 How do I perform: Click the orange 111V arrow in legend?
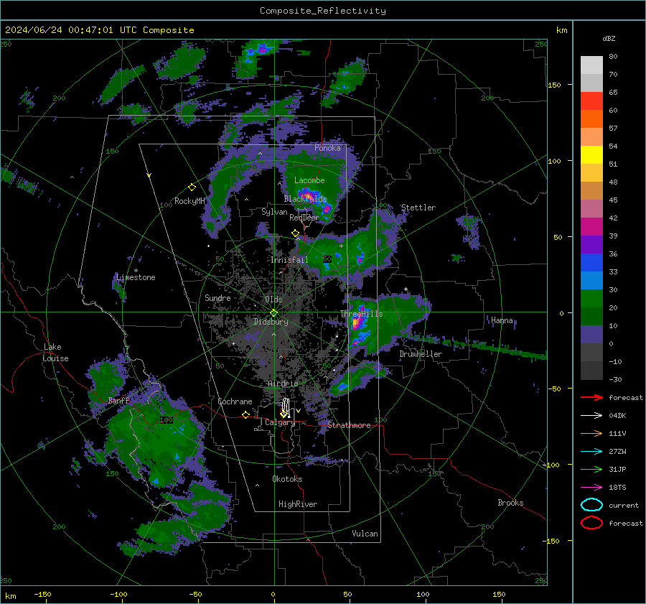pyautogui.click(x=591, y=433)
